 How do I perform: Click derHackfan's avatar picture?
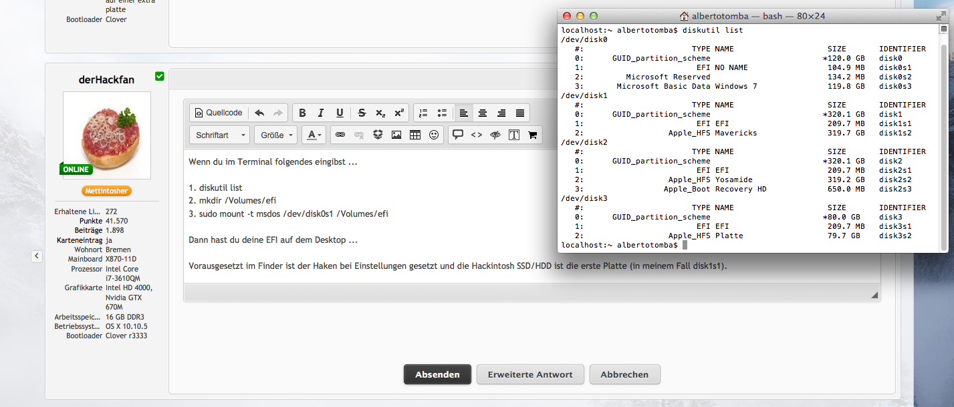(107, 135)
